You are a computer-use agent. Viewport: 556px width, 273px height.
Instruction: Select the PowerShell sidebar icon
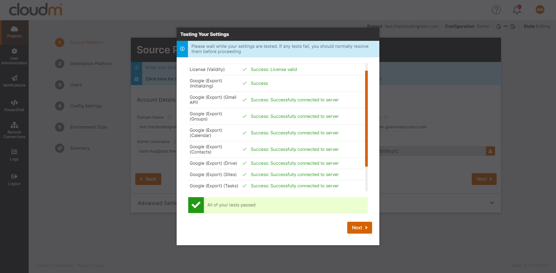[x=14, y=105]
